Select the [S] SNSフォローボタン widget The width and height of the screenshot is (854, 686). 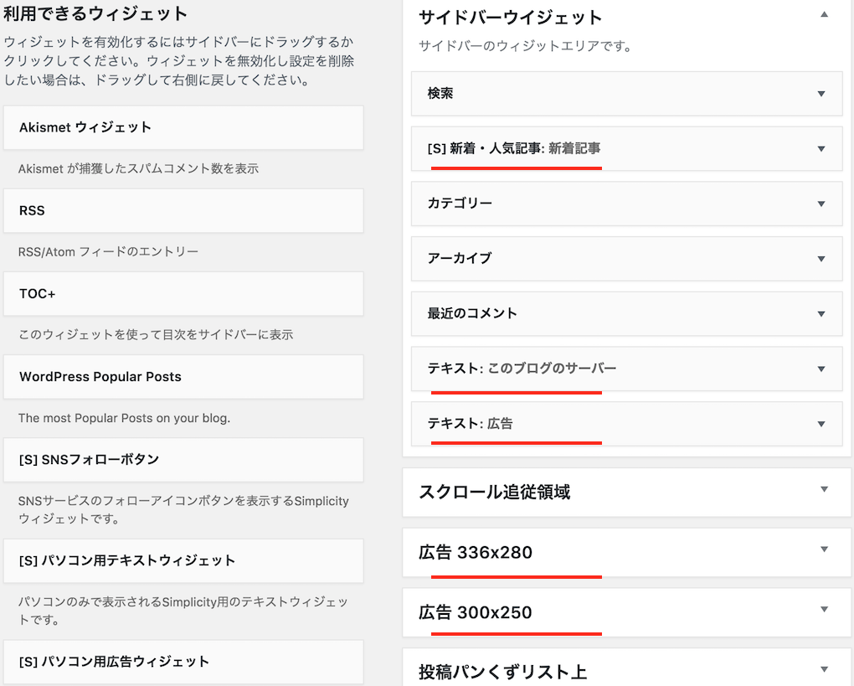click(x=183, y=459)
